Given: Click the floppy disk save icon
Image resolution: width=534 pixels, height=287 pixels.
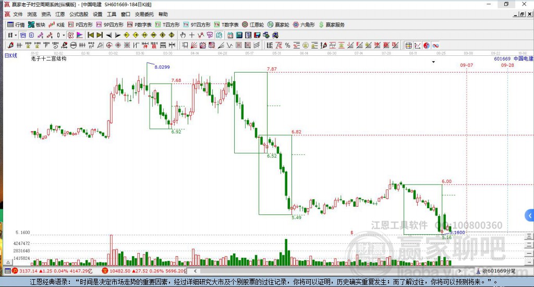Looking at the screenshot, I should 257,35.
